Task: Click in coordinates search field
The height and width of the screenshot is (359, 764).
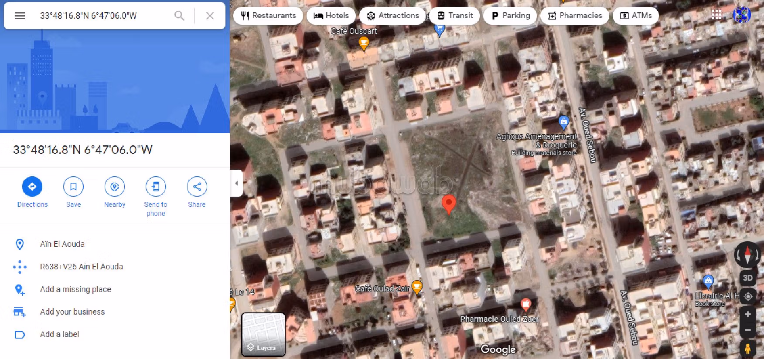Action: pos(100,16)
